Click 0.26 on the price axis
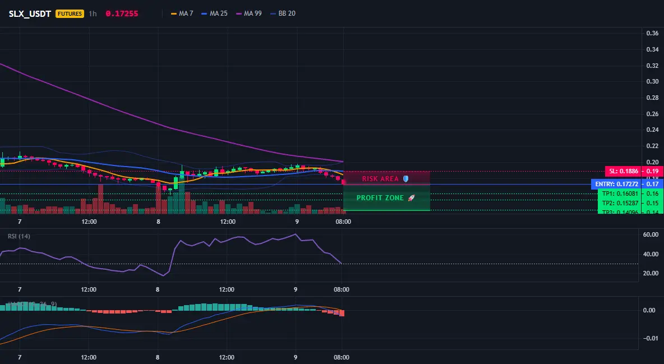The width and height of the screenshot is (664, 364). click(653, 114)
